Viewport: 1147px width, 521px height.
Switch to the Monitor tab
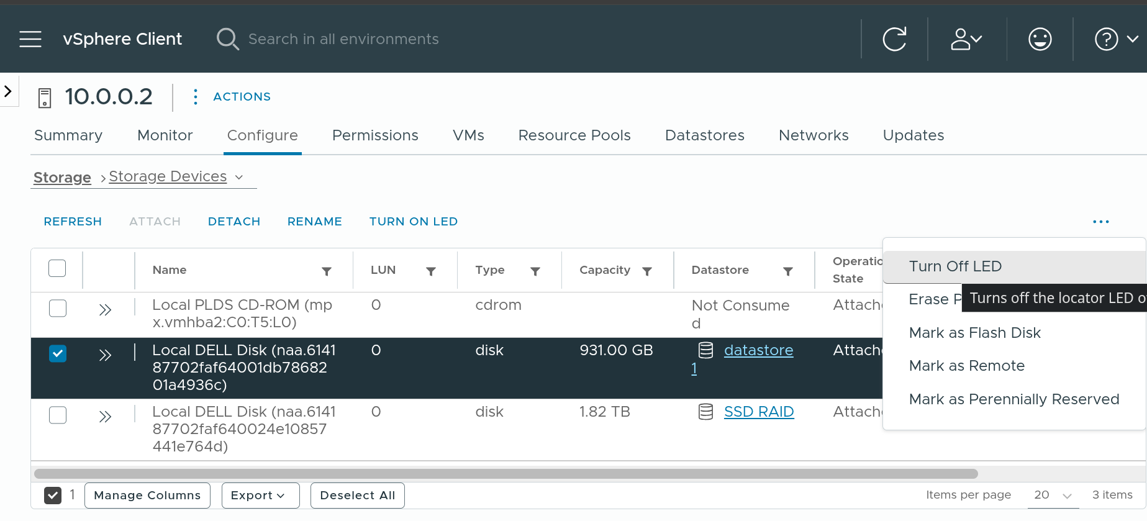tap(165, 135)
